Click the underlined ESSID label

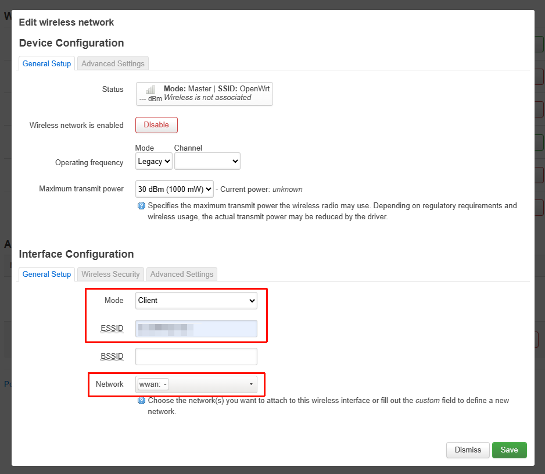tap(112, 329)
